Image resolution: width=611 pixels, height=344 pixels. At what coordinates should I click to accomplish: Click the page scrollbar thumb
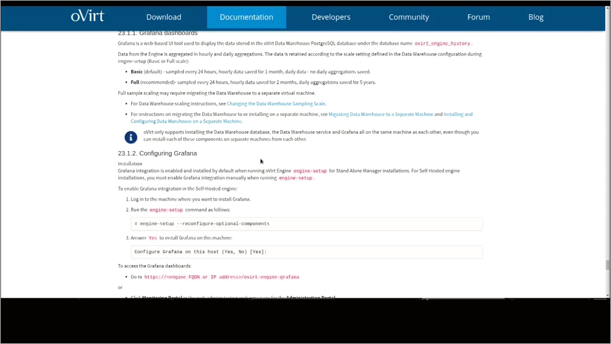click(608, 265)
